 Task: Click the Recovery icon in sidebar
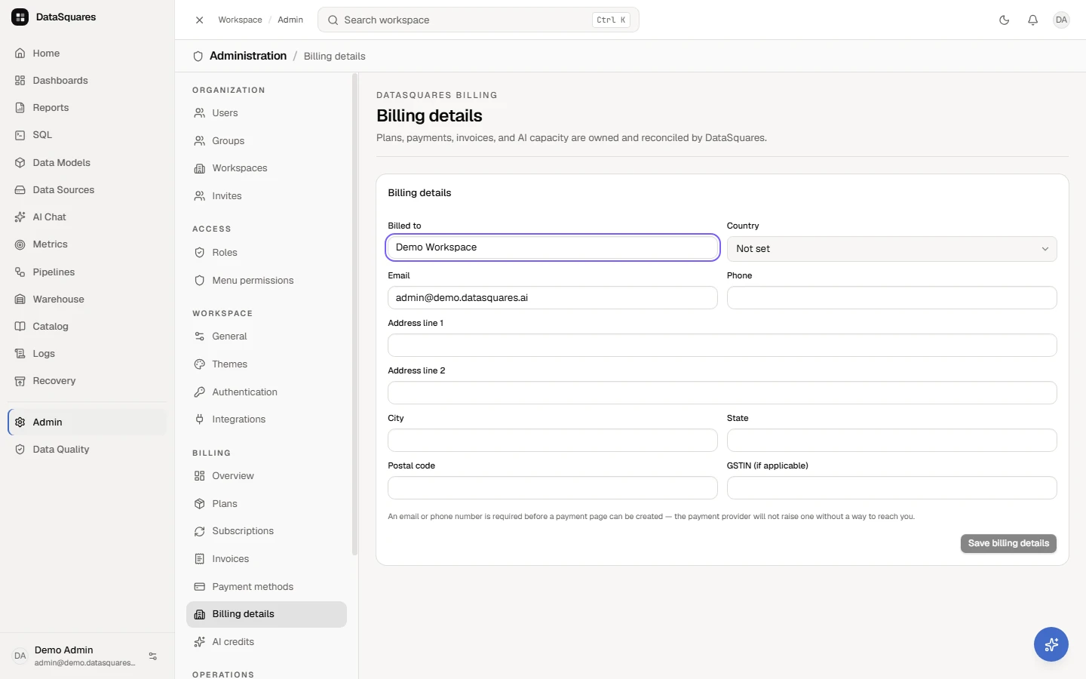[20, 381]
